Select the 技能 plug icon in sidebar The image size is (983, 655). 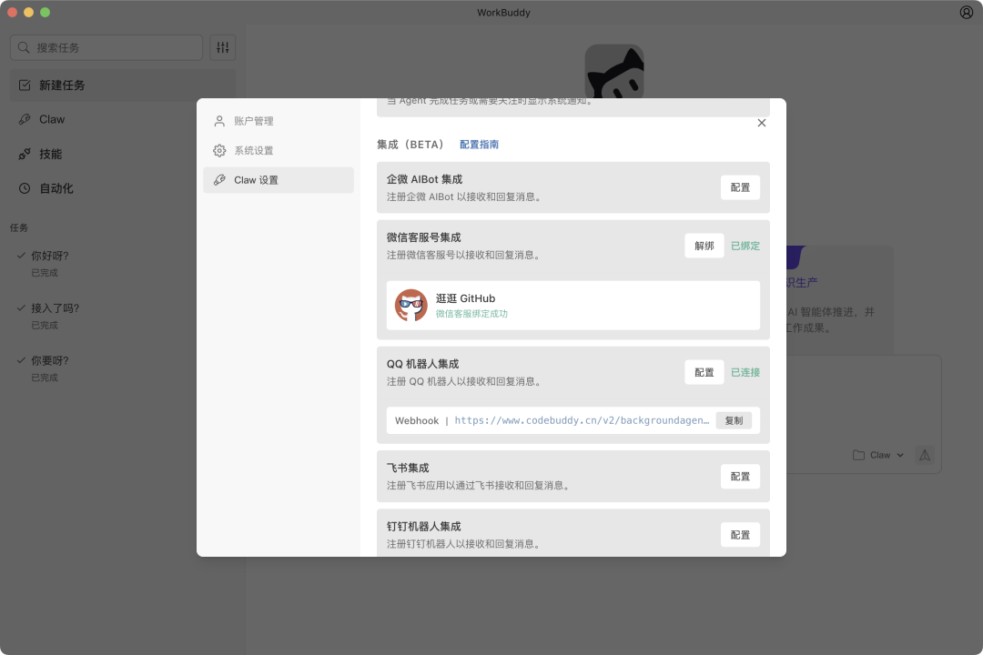click(25, 154)
